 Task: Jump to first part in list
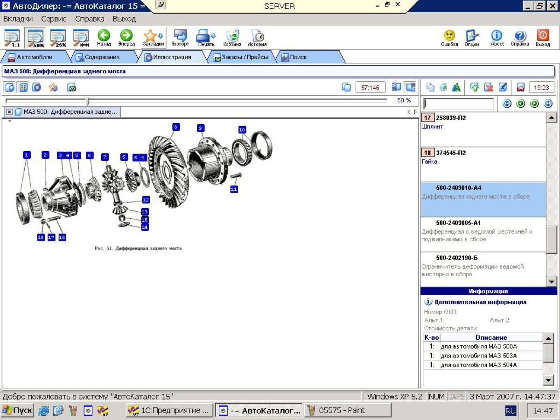(x=507, y=104)
